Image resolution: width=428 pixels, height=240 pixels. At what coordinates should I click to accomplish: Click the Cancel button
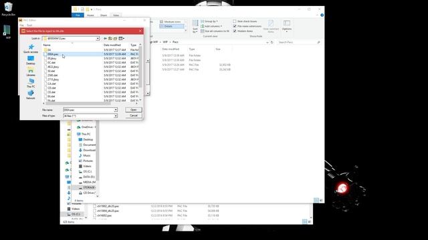[134, 115]
